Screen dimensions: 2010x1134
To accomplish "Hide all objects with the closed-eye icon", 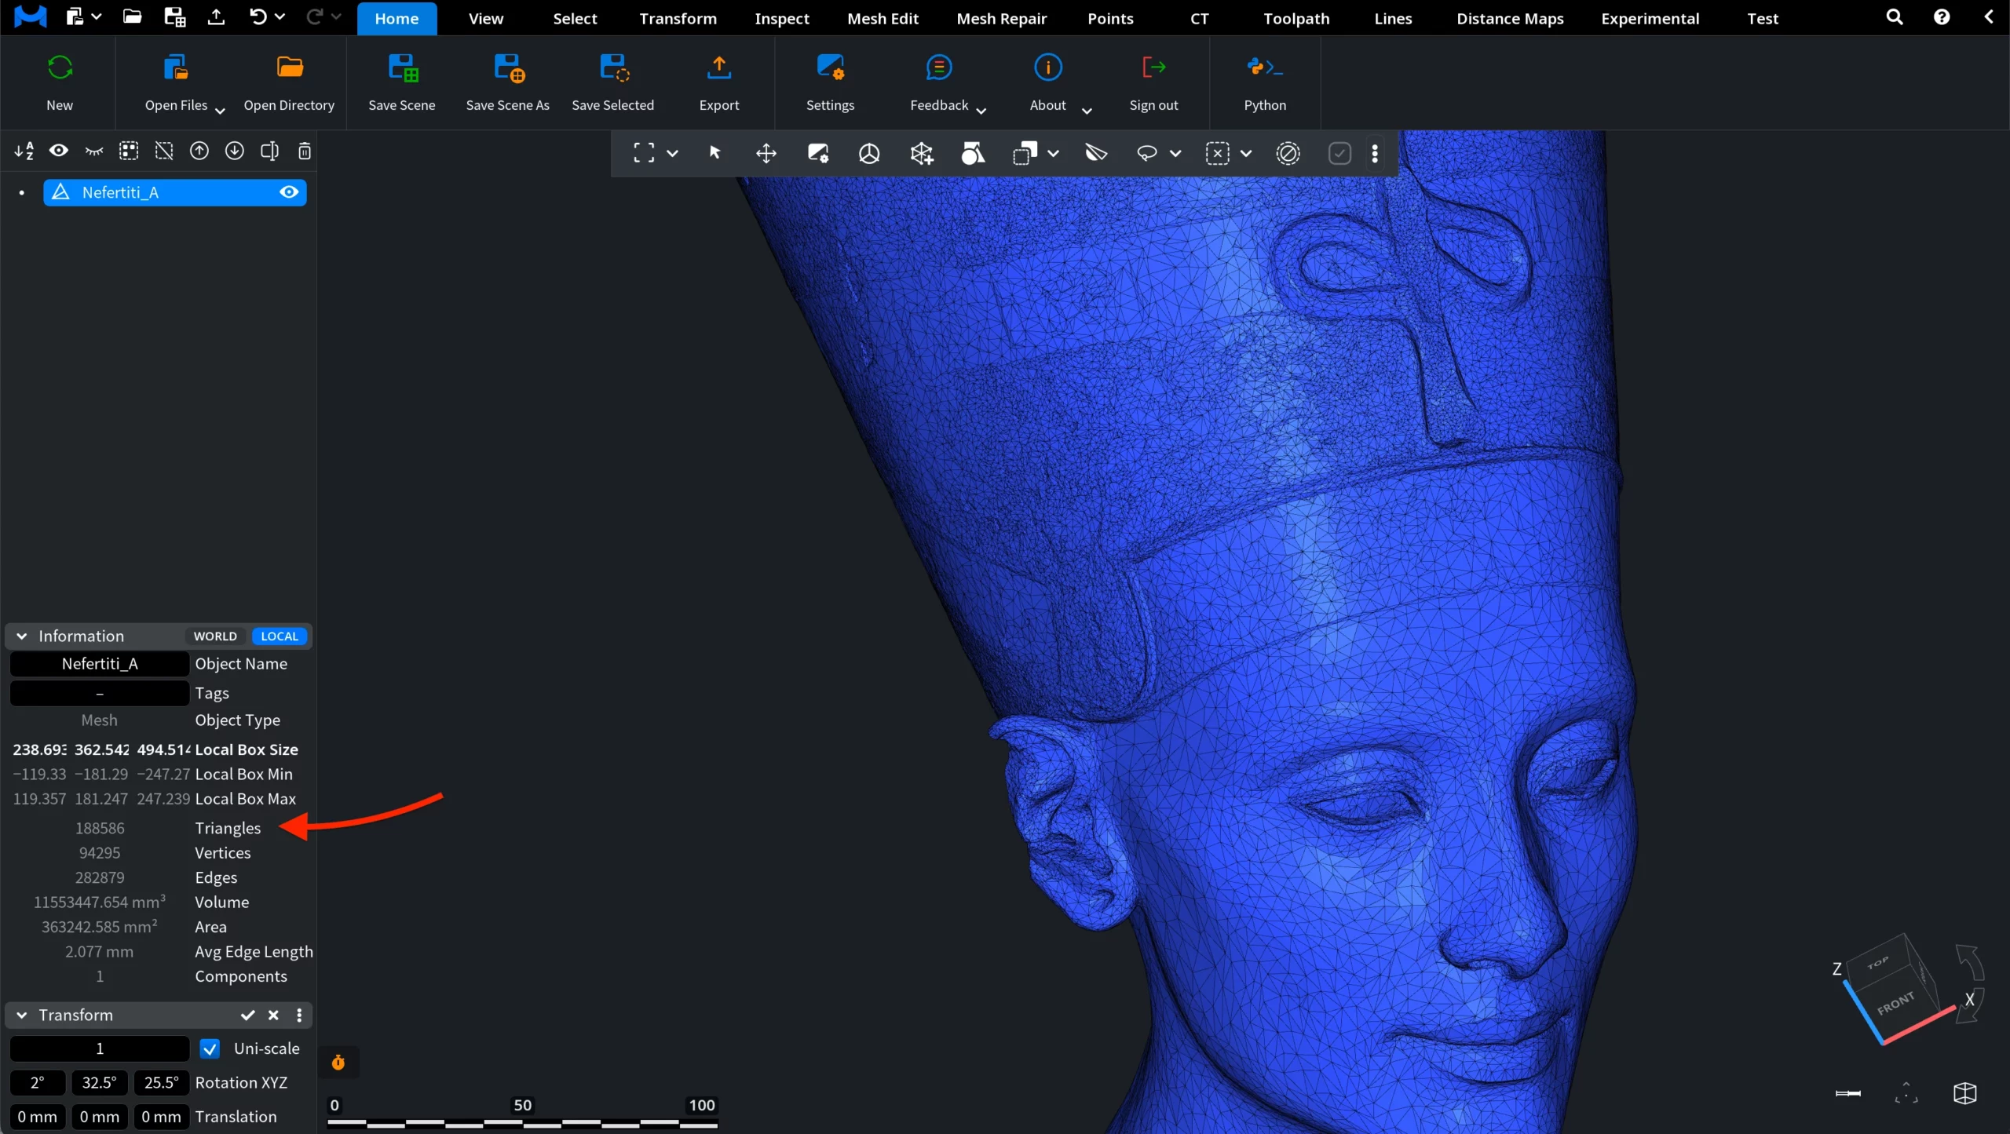I will pyautogui.click(x=94, y=151).
